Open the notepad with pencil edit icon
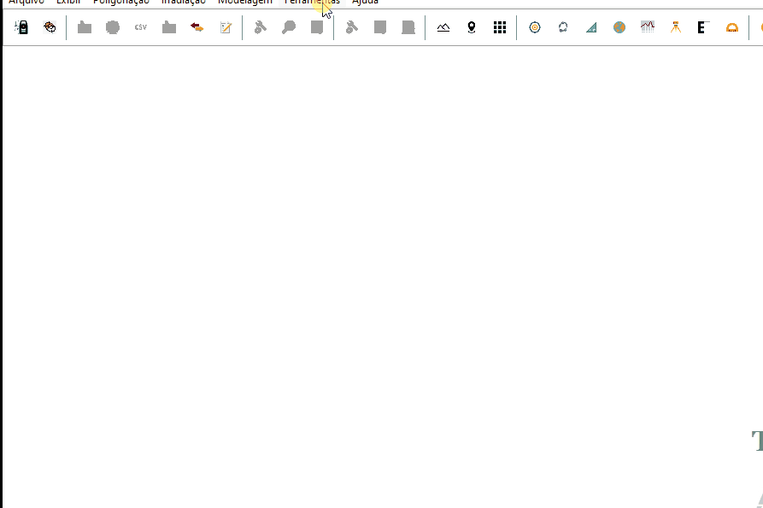This screenshot has height=508, width=763. pos(226,27)
